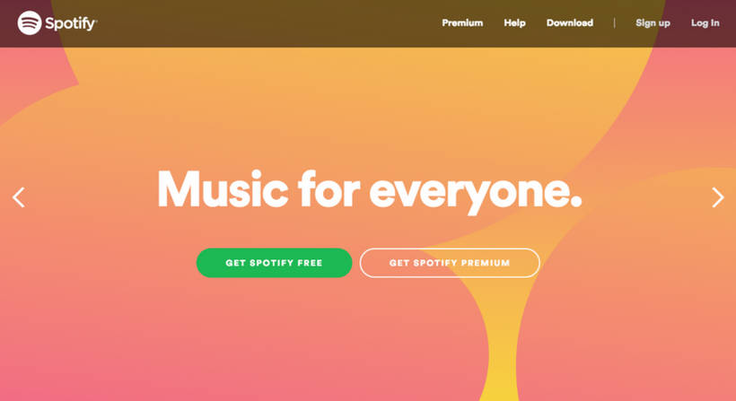
Task: Click the "Music for everyone." headline
Action: coord(370,191)
